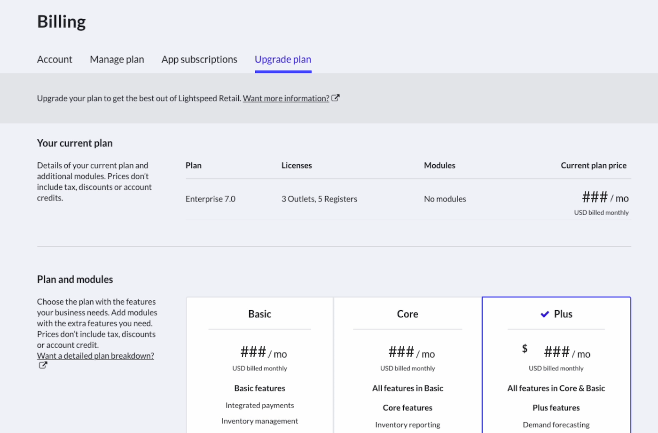This screenshot has height=433, width=658.
Task: Click the "No modules" entry
Action: [445, 199]
